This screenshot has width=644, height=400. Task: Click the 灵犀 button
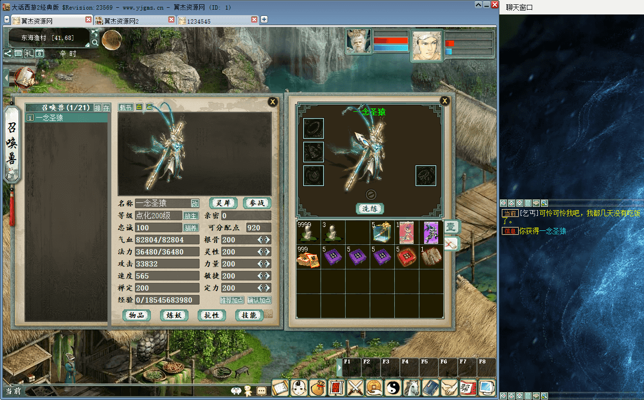coord(223,203)
